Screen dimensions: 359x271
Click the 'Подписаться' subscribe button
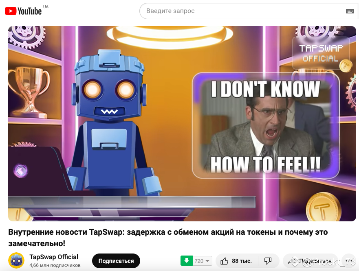[x=116, y=261]
